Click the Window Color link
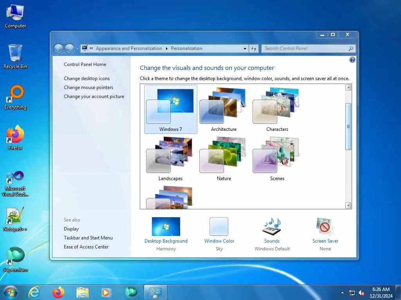This screenshot has width=401, height=300. [x=219, y=241]
